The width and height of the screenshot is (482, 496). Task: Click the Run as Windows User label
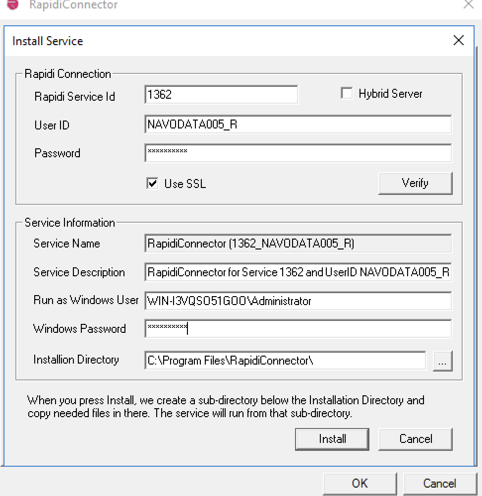point(86,300)
